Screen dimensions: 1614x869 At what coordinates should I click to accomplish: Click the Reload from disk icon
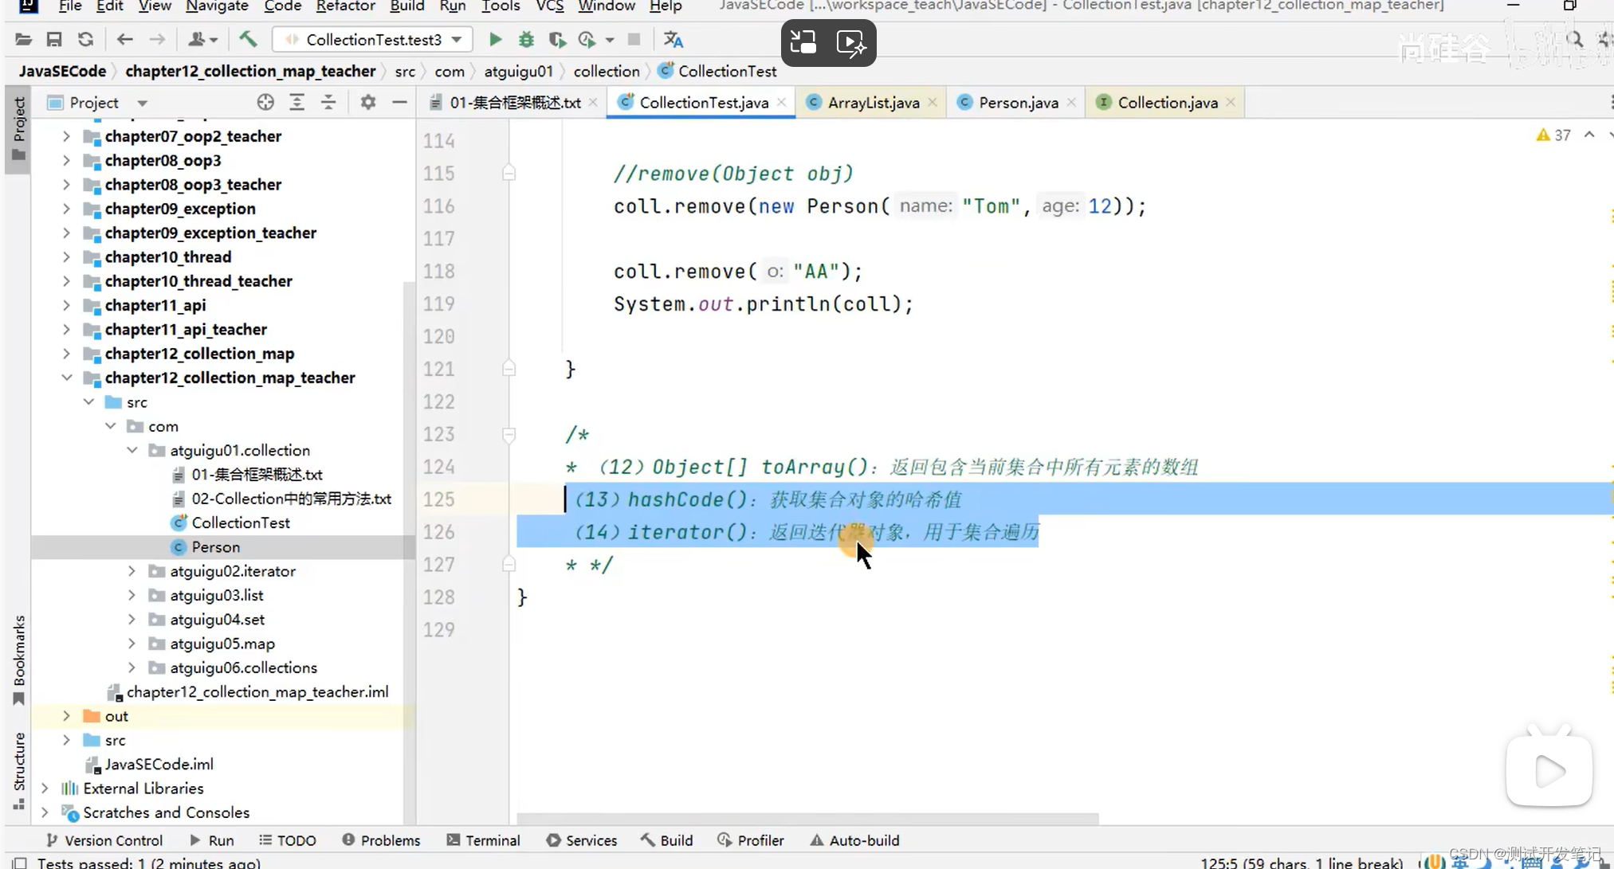(85, 39)
